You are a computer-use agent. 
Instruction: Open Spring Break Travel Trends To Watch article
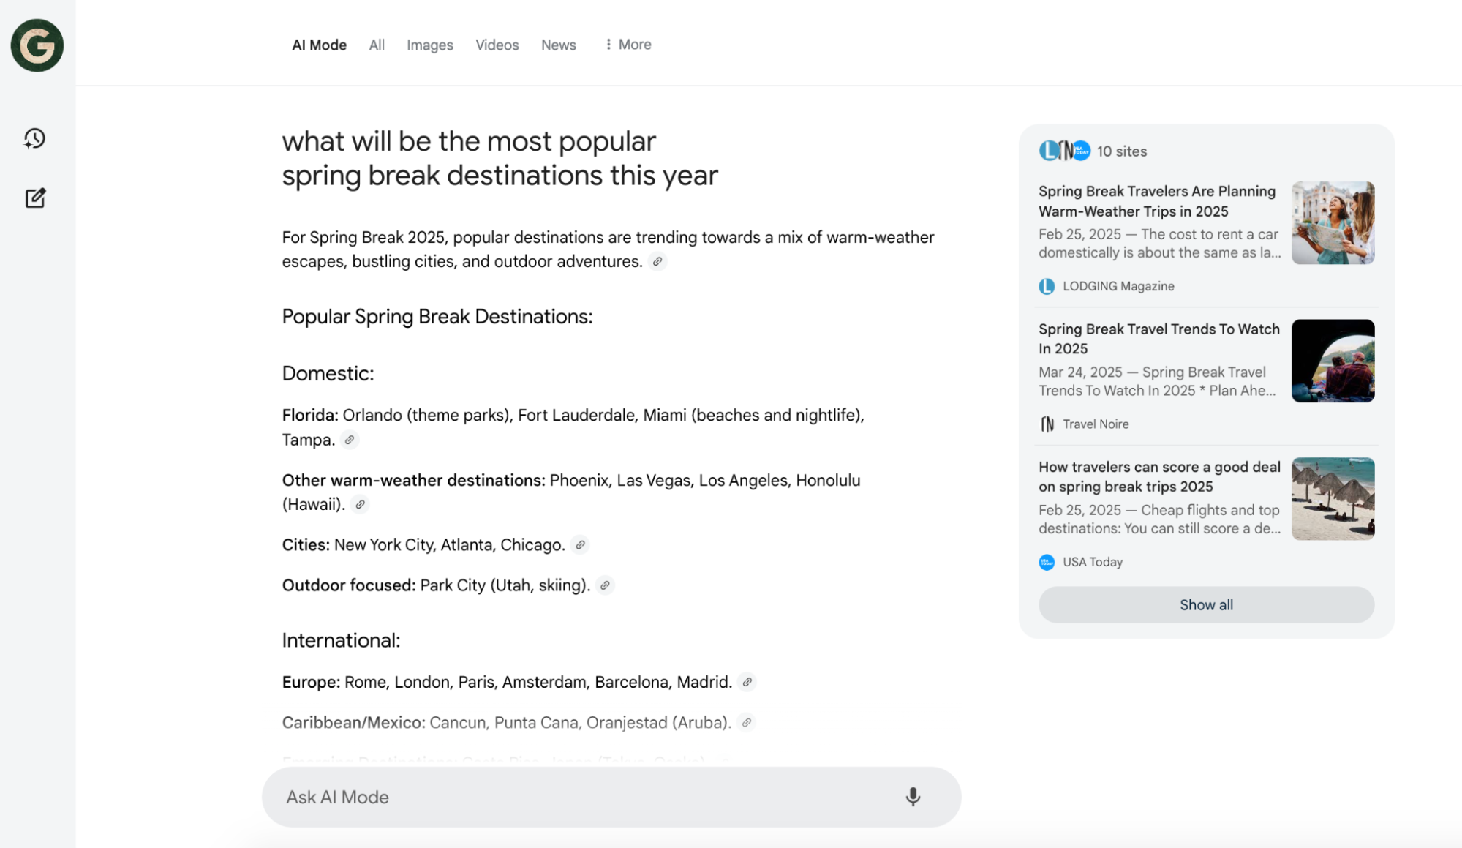[1159, 339]
